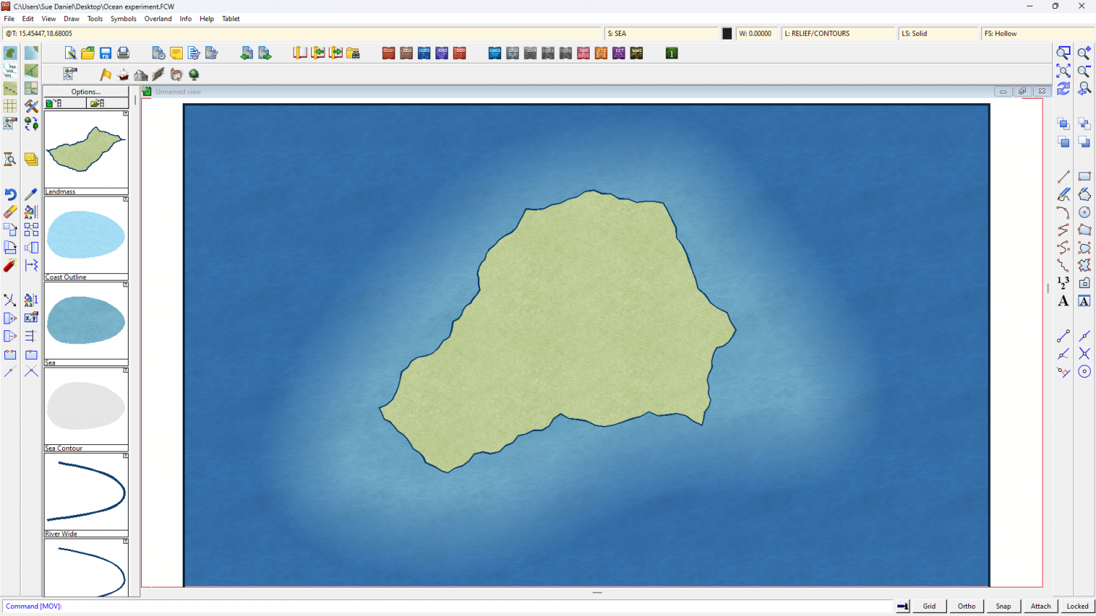Open the File menu
Screen dimensions: 1096x616
pos(9,19)
